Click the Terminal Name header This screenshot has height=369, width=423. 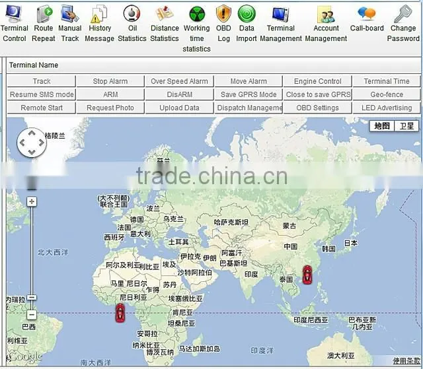click(x=34, y=65)
